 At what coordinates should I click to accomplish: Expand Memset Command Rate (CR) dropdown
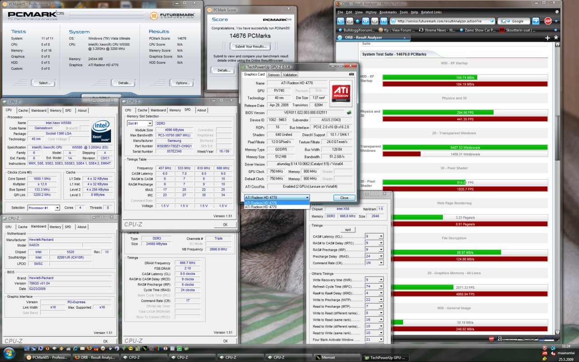point(381,263)
